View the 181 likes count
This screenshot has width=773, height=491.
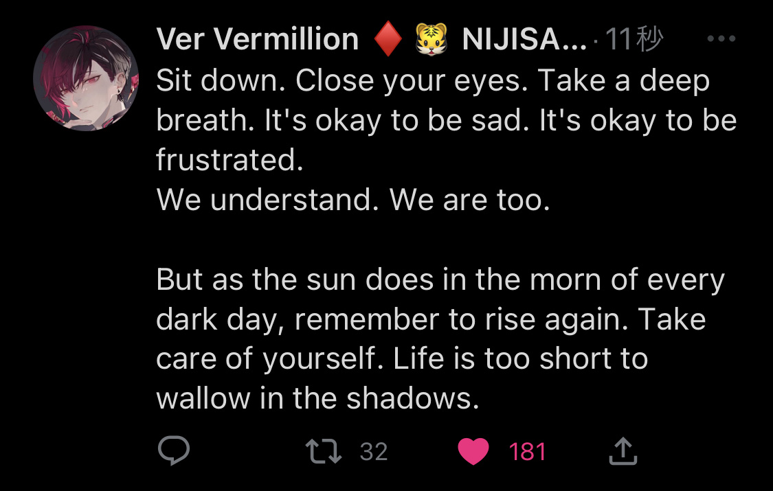(527, 452)
